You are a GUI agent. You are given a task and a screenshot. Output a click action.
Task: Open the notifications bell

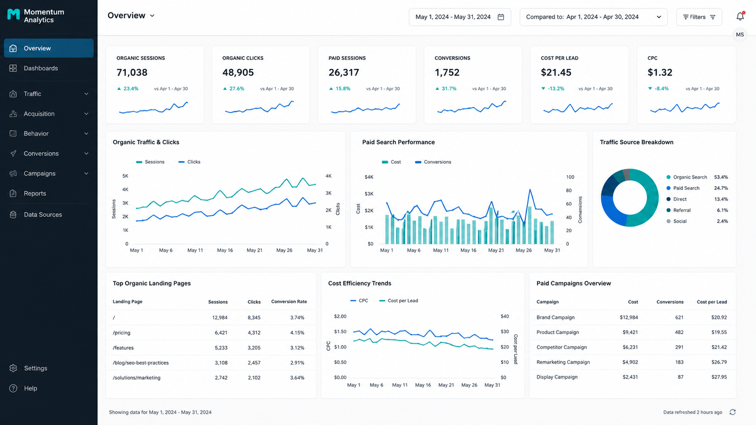coord(740,17)
